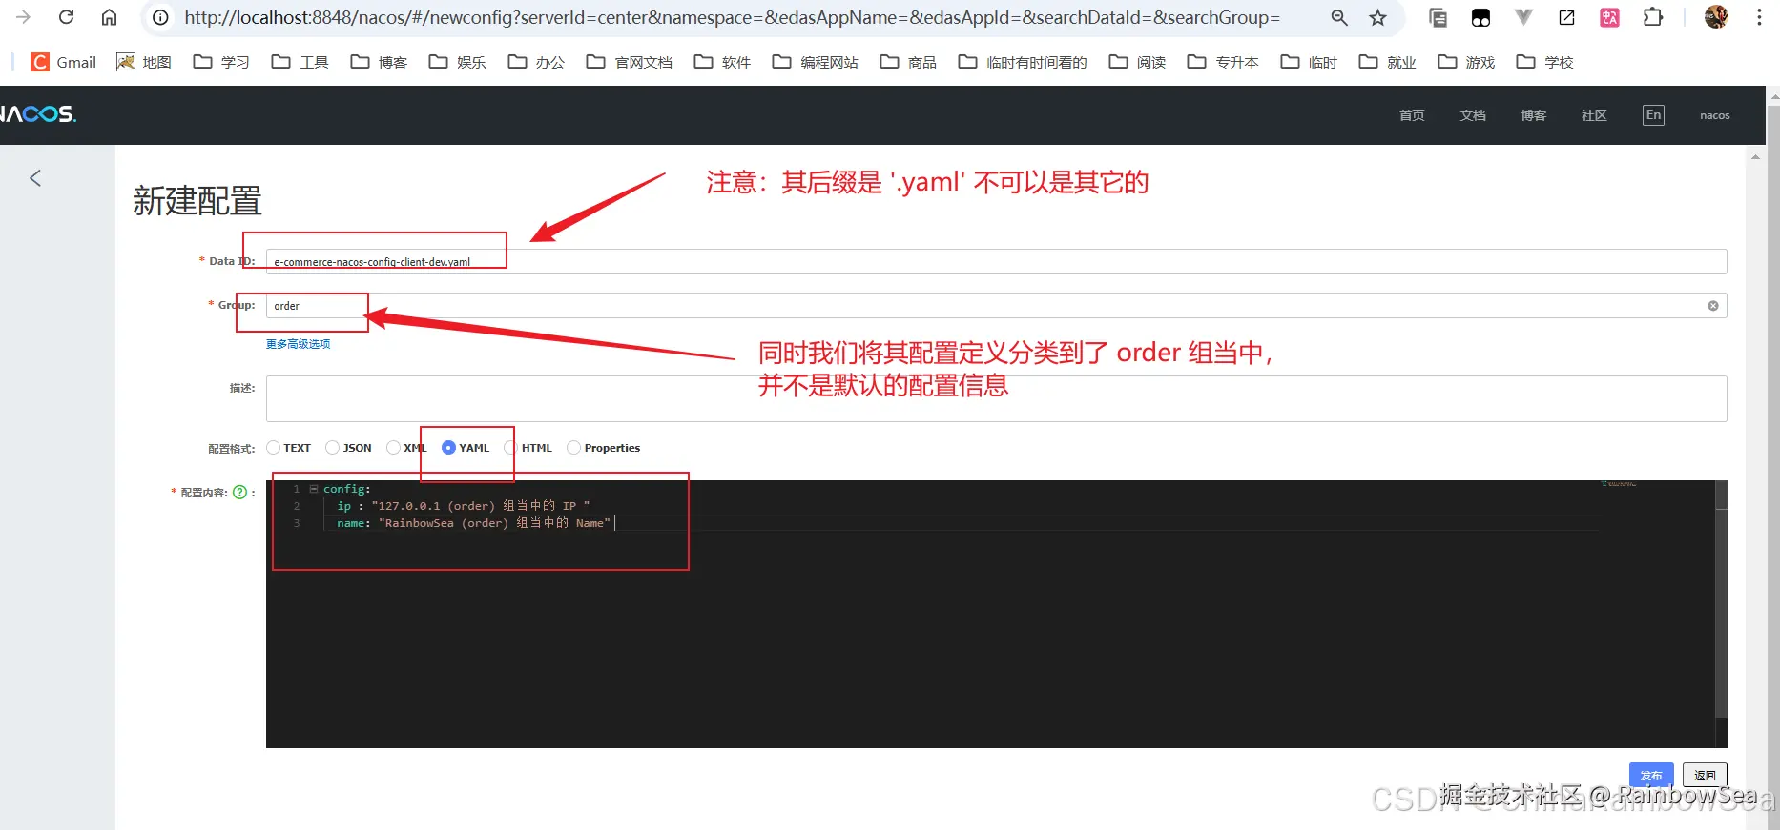Select the YAML format radio button
The height and width of the screenshot is (830, 1780).
pos(448,448)
